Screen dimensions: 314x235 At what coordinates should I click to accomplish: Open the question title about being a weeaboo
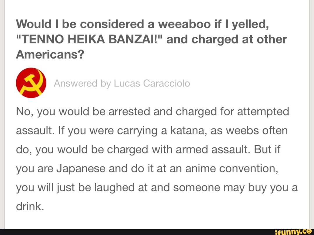[151, 39]
